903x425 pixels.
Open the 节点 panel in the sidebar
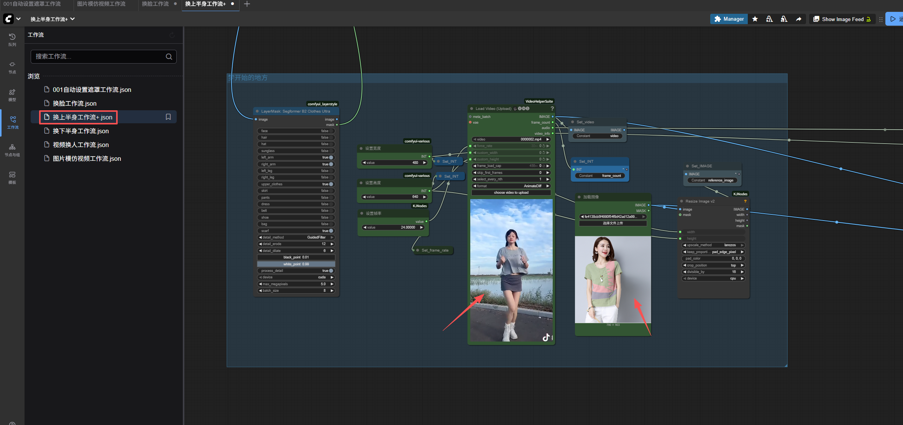click(x=12, y=67)
